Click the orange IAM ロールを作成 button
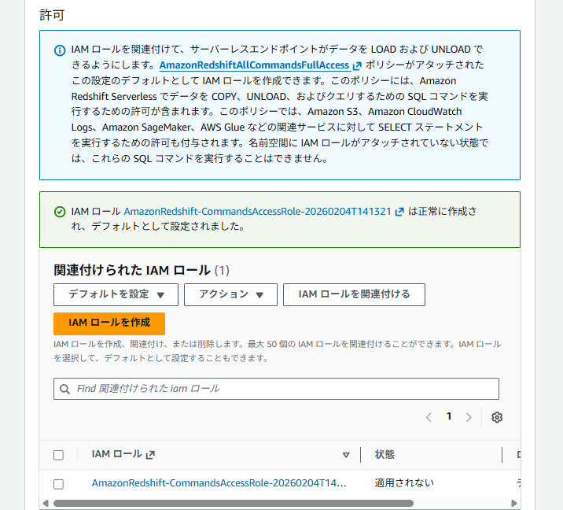This screenshot has width=563, height=510. pyautogui.click(x=109, y=323)
